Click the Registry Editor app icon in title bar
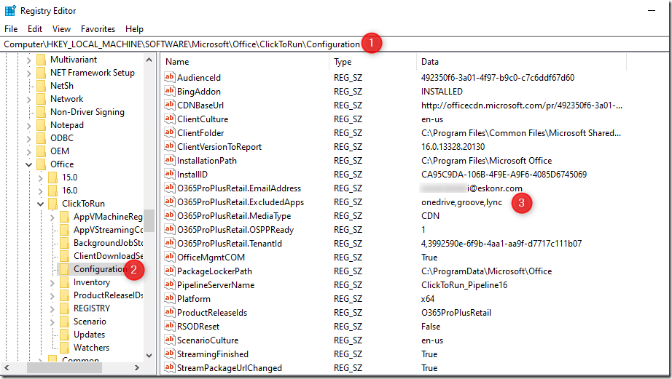This screenshot has width=672, height=379. 10,11
